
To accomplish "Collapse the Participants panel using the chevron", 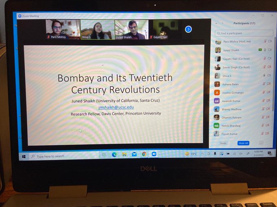I will (x=216, y=24).
